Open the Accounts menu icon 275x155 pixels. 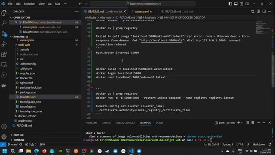4,127
